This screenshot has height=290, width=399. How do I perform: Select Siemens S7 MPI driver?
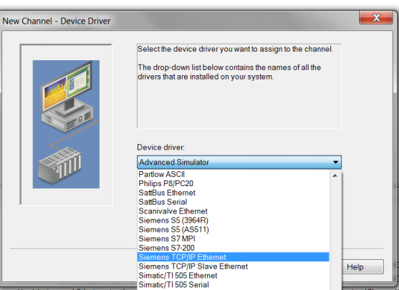[x=234, y=238]
